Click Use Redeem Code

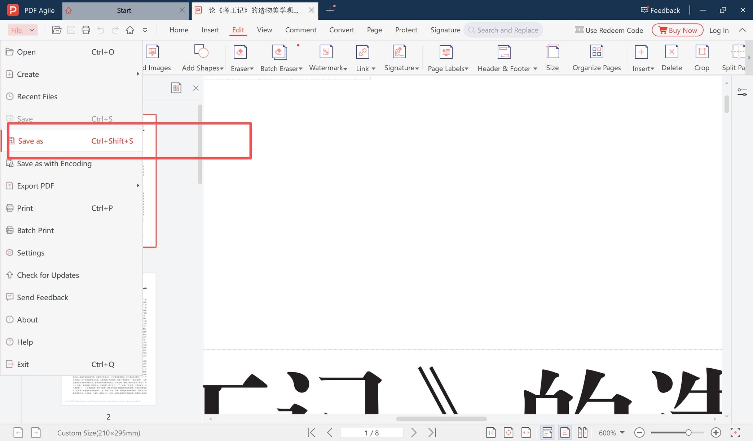tap(609, 30)
